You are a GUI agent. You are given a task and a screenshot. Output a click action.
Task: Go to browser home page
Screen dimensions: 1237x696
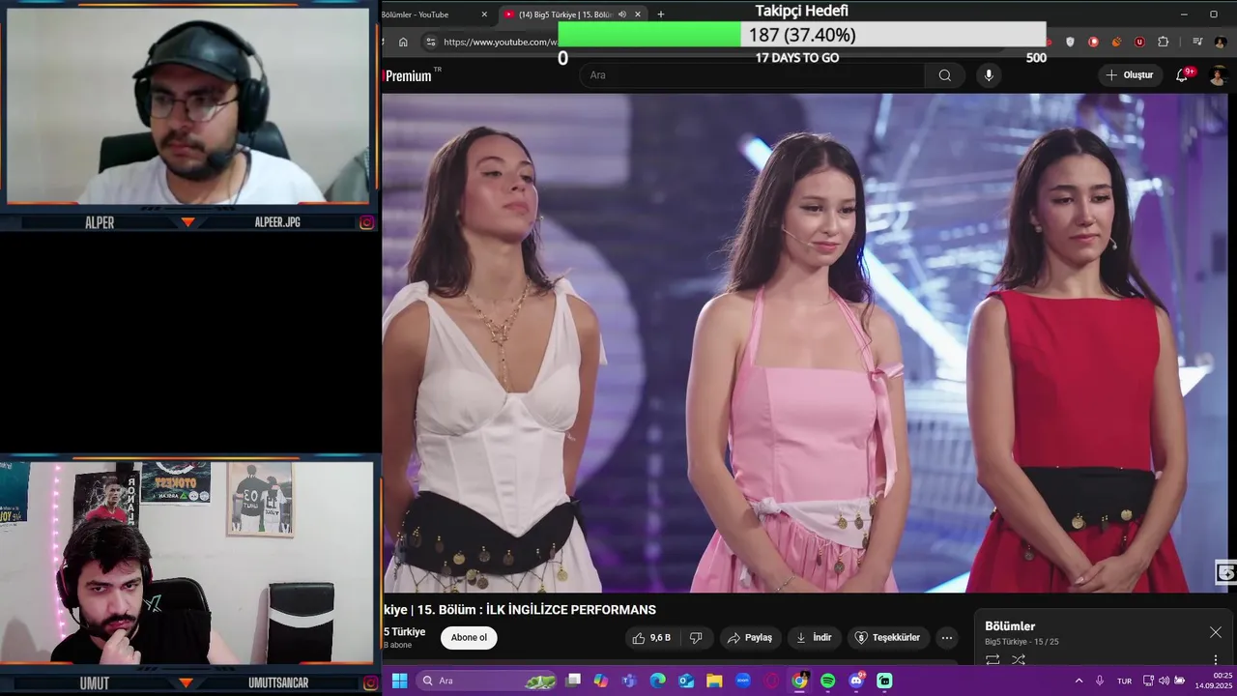403,42
